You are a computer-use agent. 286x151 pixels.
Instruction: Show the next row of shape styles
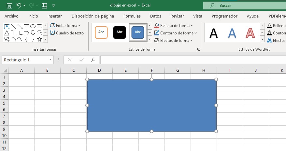pos(150,33)
